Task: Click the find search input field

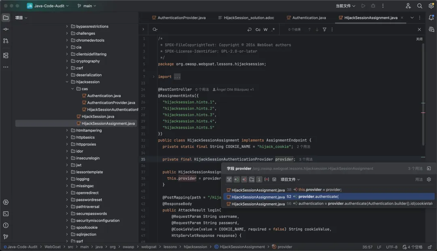Action: 198,30
